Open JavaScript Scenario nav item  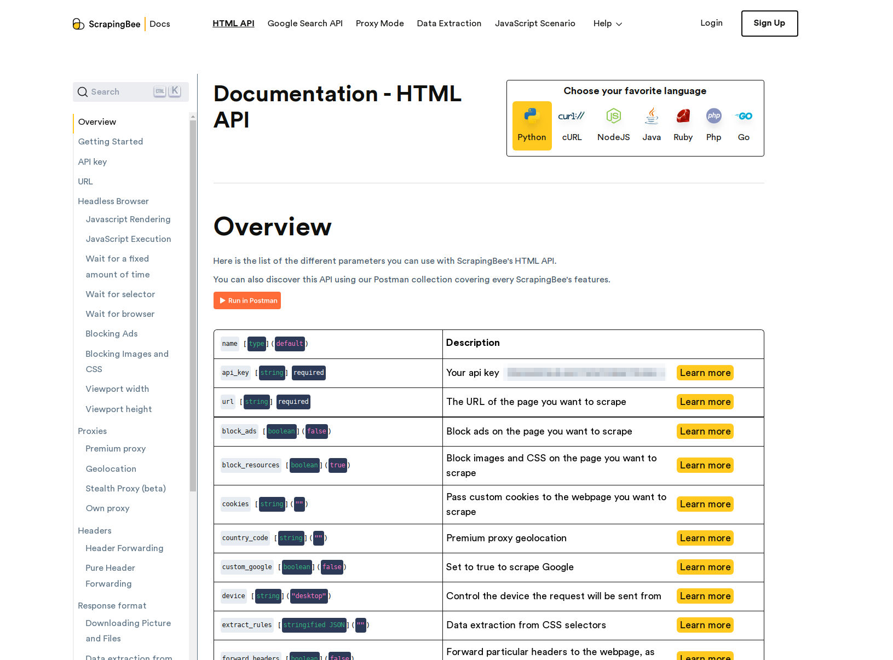click(x=535, y=24)
